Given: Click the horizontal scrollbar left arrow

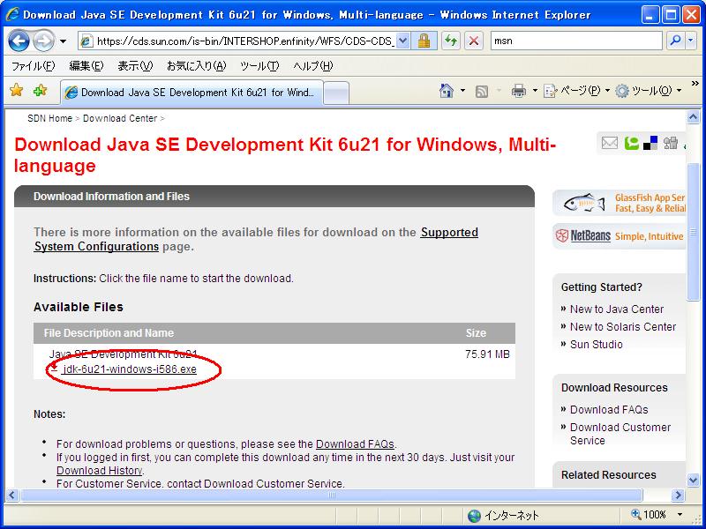Looking at the screenshot, I should pos(12,495).
